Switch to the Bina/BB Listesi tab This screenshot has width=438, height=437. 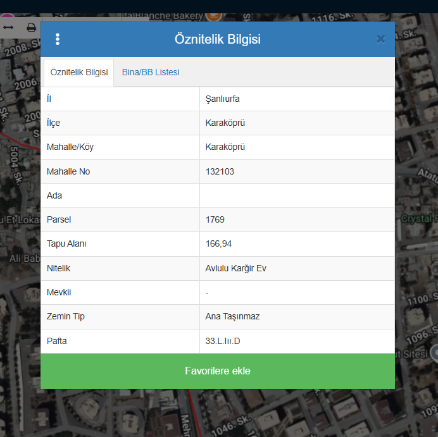tap(151, 72)
